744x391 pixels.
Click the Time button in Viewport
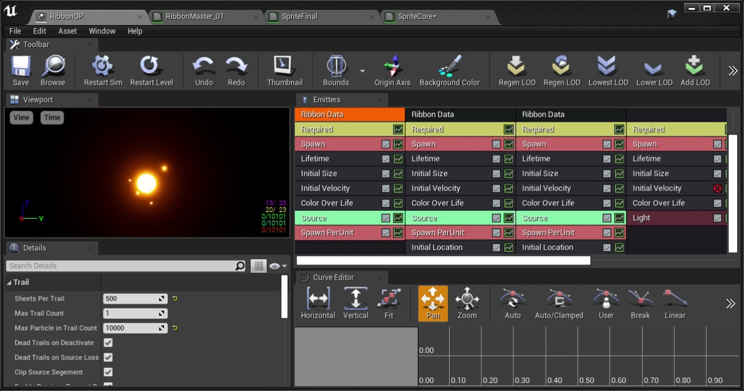(52, 117)
